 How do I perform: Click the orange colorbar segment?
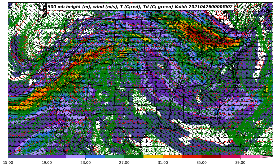click(172, 156)
